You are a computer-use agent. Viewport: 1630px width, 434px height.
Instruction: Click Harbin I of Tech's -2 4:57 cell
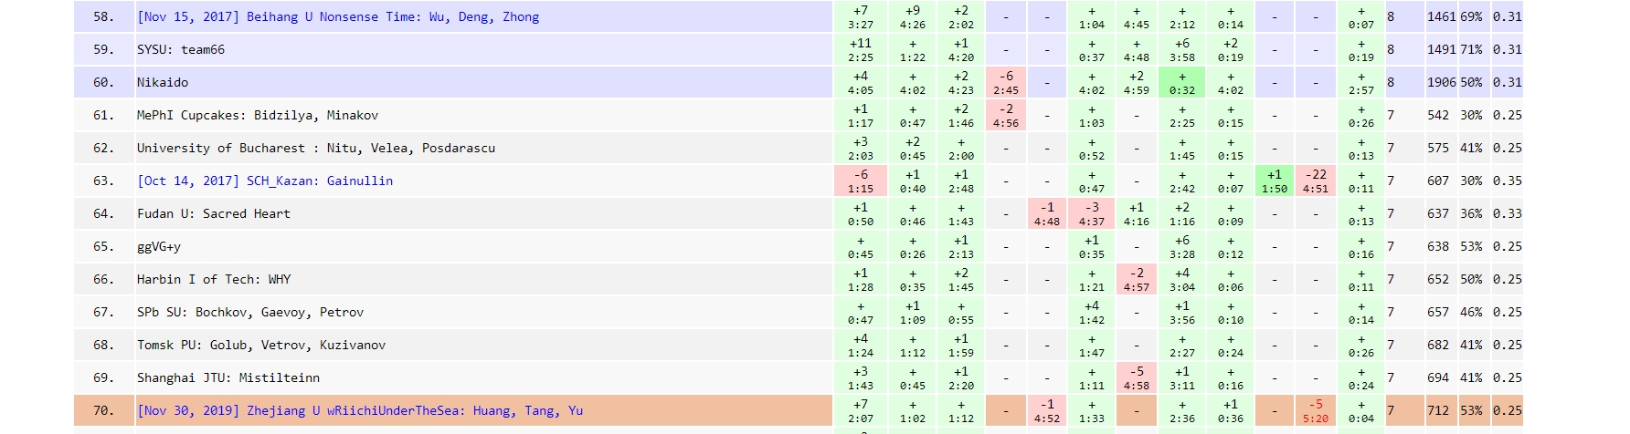pos(1137,280)
